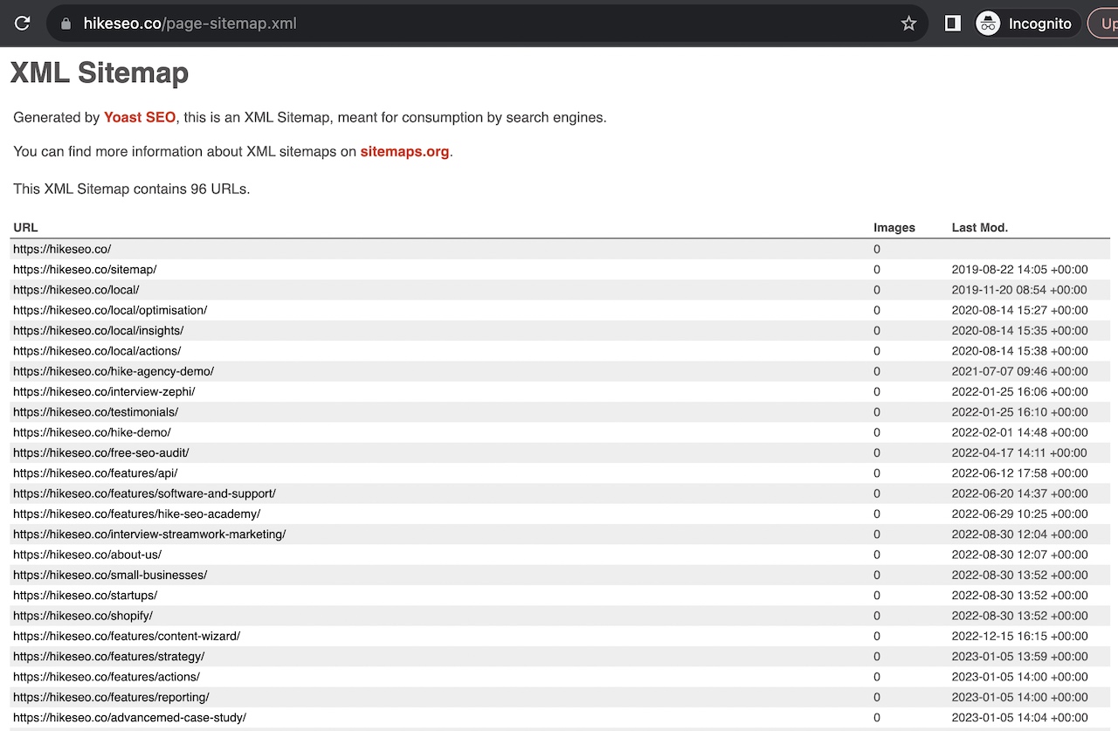This screenshot has width=1118, height=731.
Task: Open the sitemaps.org link
Action: [x=404, y=151]
